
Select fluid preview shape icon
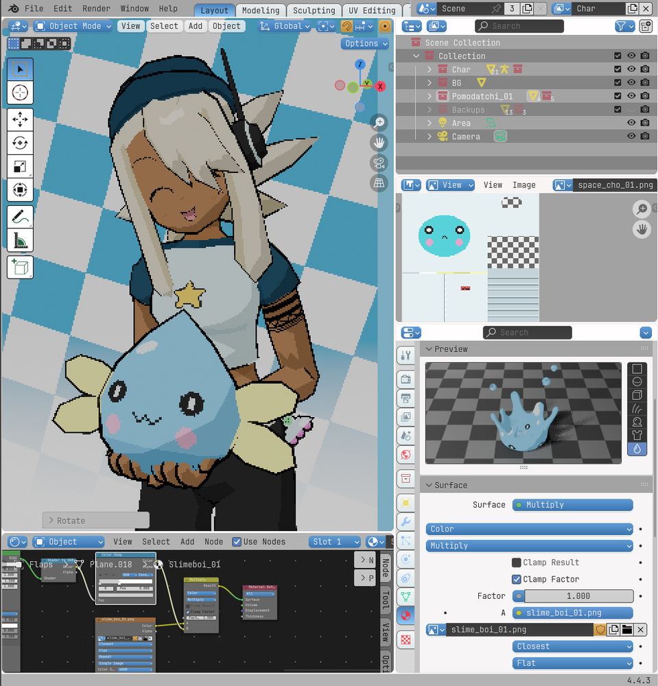pos(637,449)
